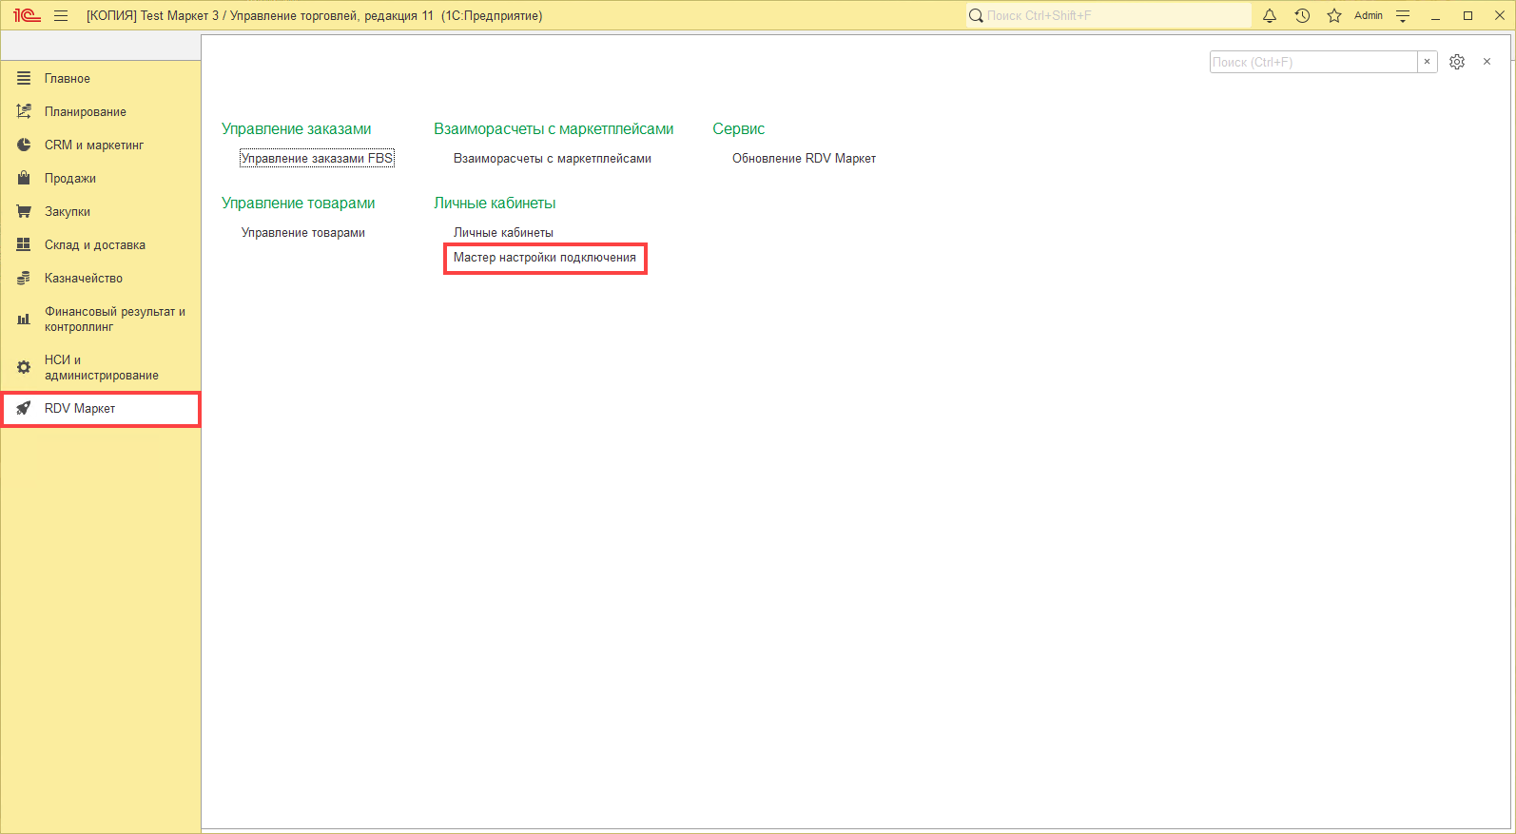Click Управление заказами group heading
The image size is (1516, 834).
click(x=297, y=128)
